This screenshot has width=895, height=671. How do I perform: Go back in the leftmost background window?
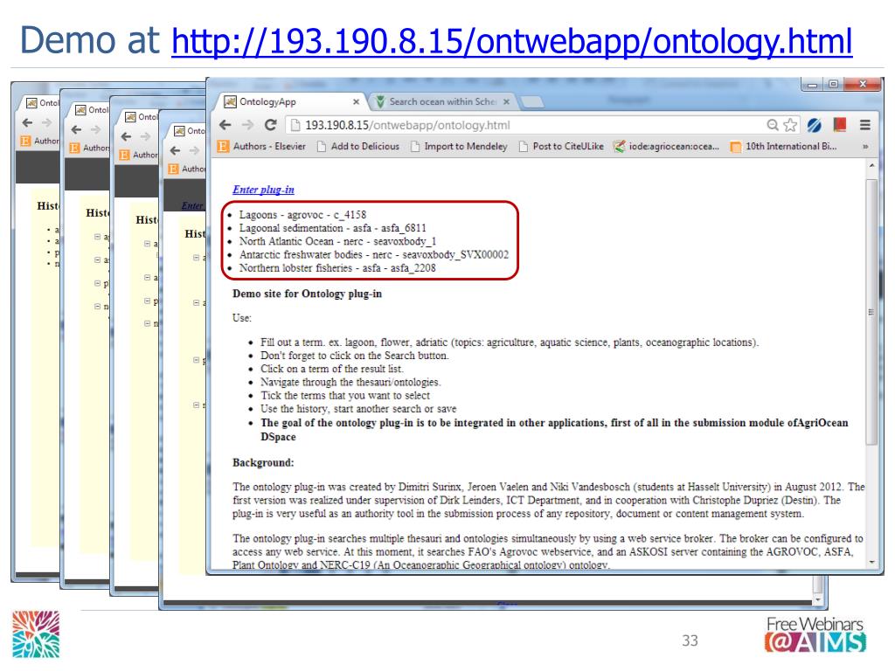click(x=27, y=122)
